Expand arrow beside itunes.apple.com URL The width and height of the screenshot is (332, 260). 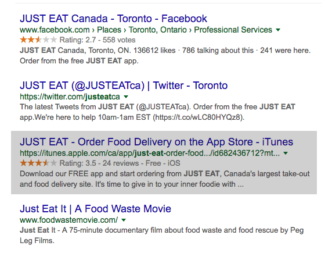pyautogui.click(x=286, y=153)
